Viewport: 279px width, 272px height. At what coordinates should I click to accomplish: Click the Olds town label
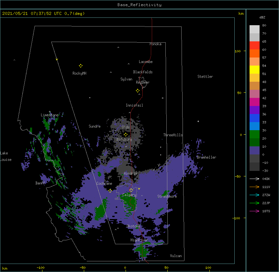126,127
